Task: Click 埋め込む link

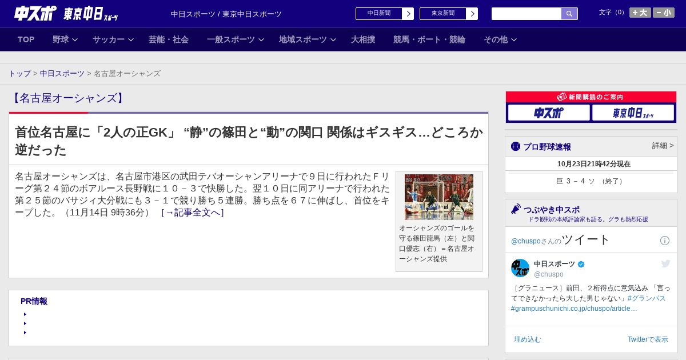Action: (x=528, y=339)
